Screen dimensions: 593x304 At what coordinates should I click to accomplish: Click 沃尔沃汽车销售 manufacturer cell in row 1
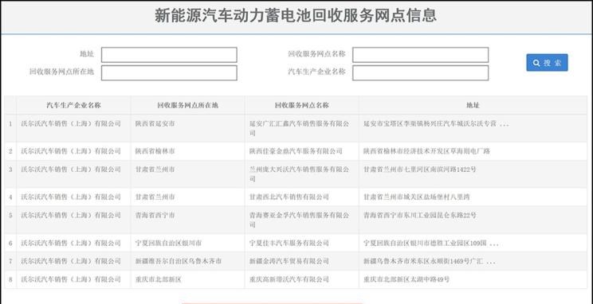coord(71,123)
